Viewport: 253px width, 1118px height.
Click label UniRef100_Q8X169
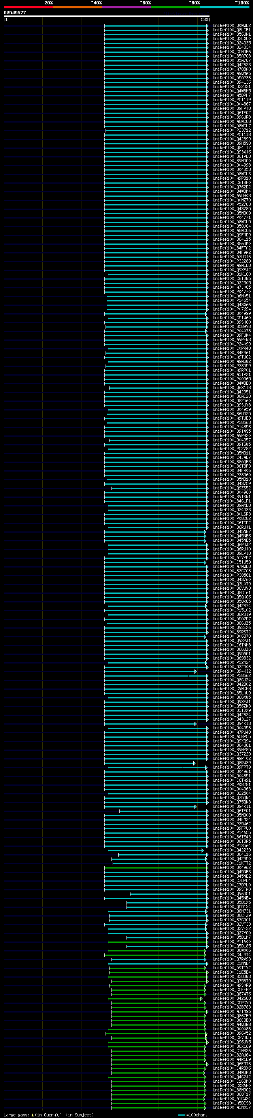[232, 1046]
